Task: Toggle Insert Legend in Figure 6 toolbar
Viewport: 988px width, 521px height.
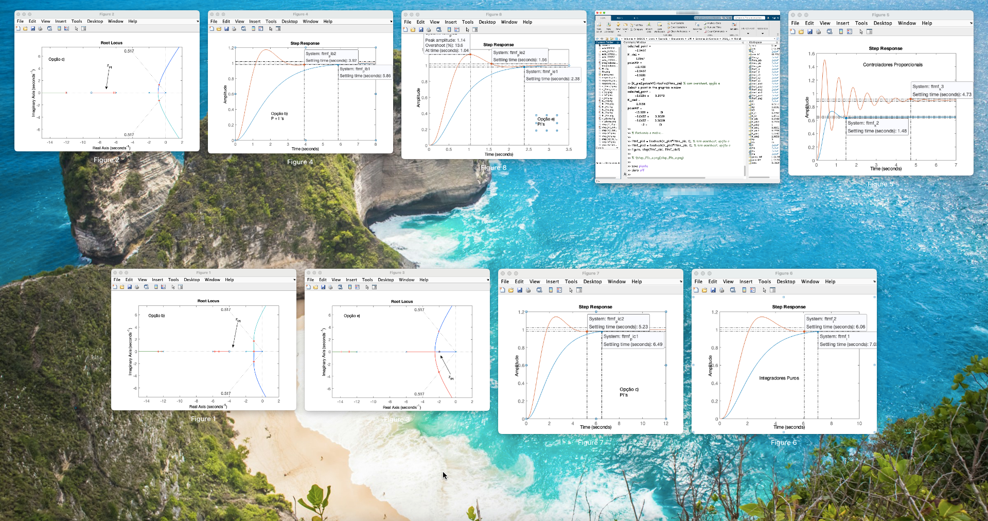Action: click(x=752, y=290)
